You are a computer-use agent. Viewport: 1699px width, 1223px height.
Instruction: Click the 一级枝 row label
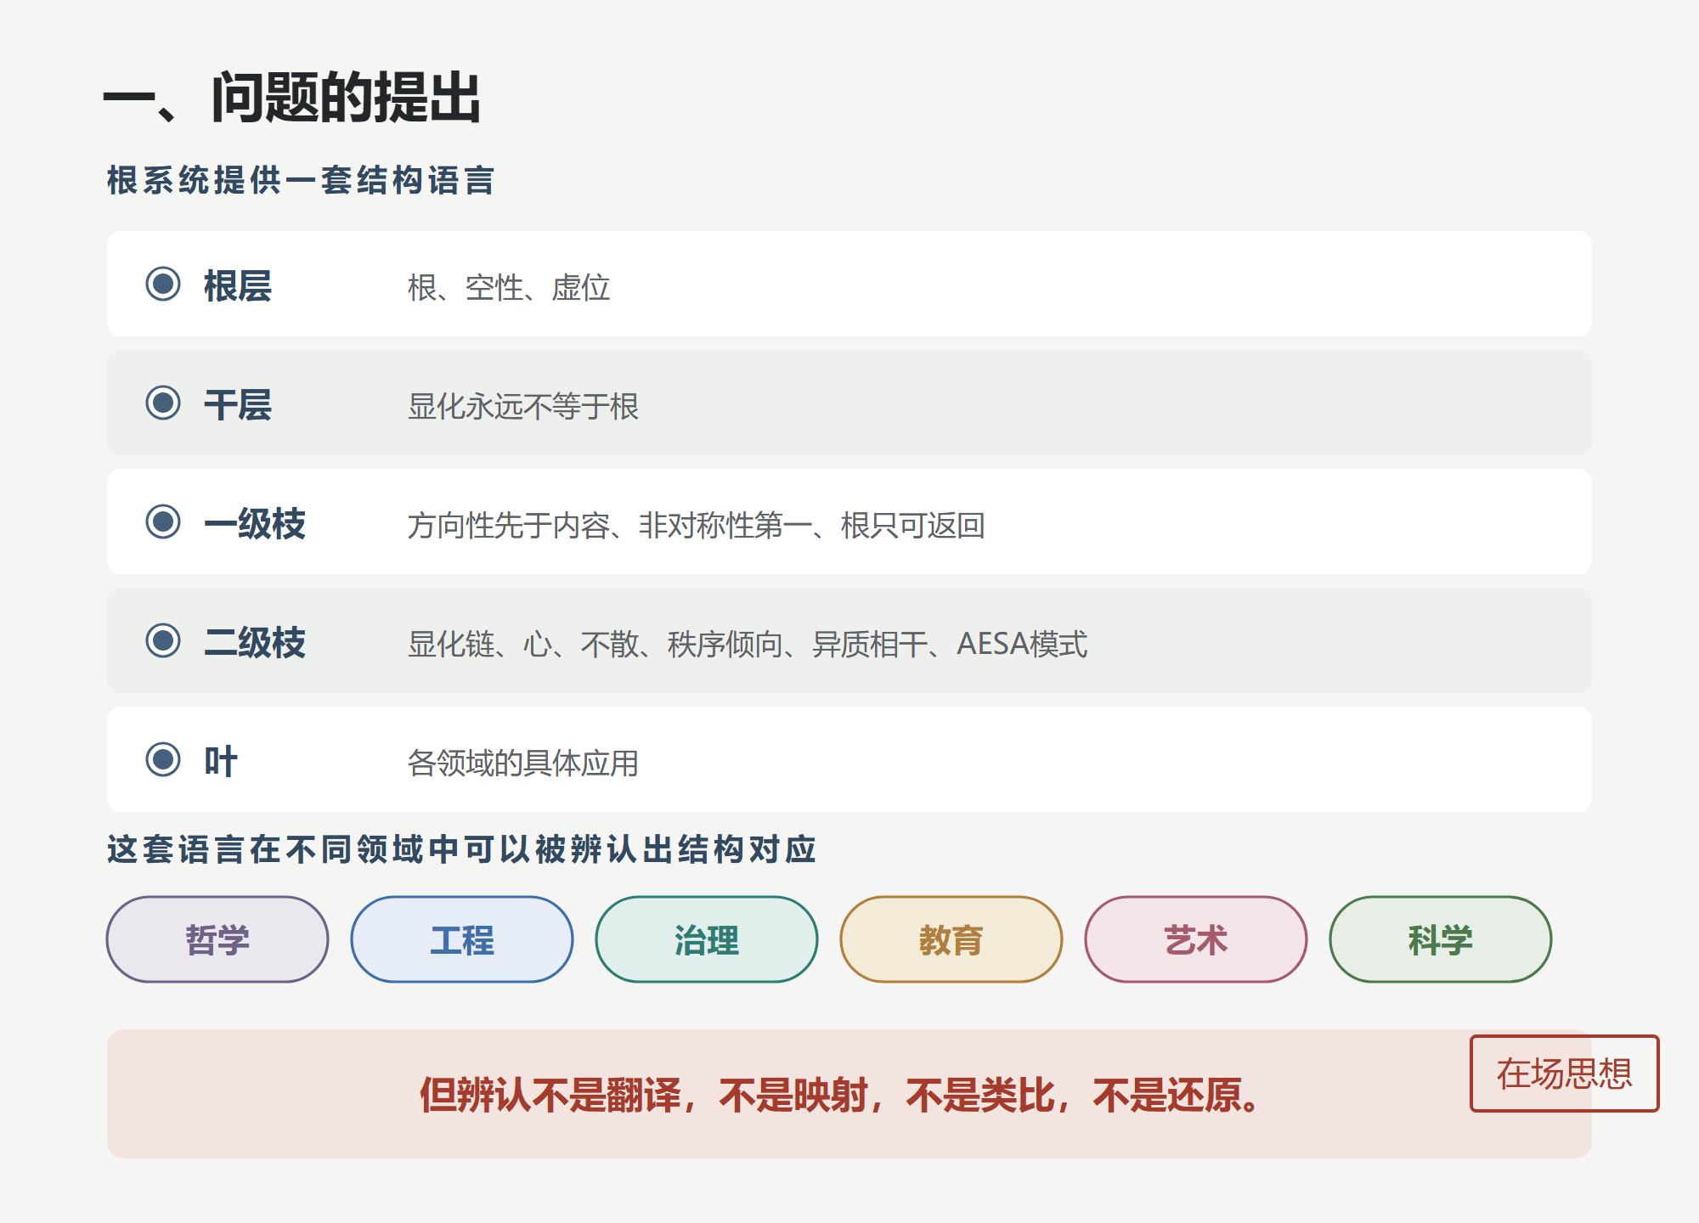(x=255, y=523)
